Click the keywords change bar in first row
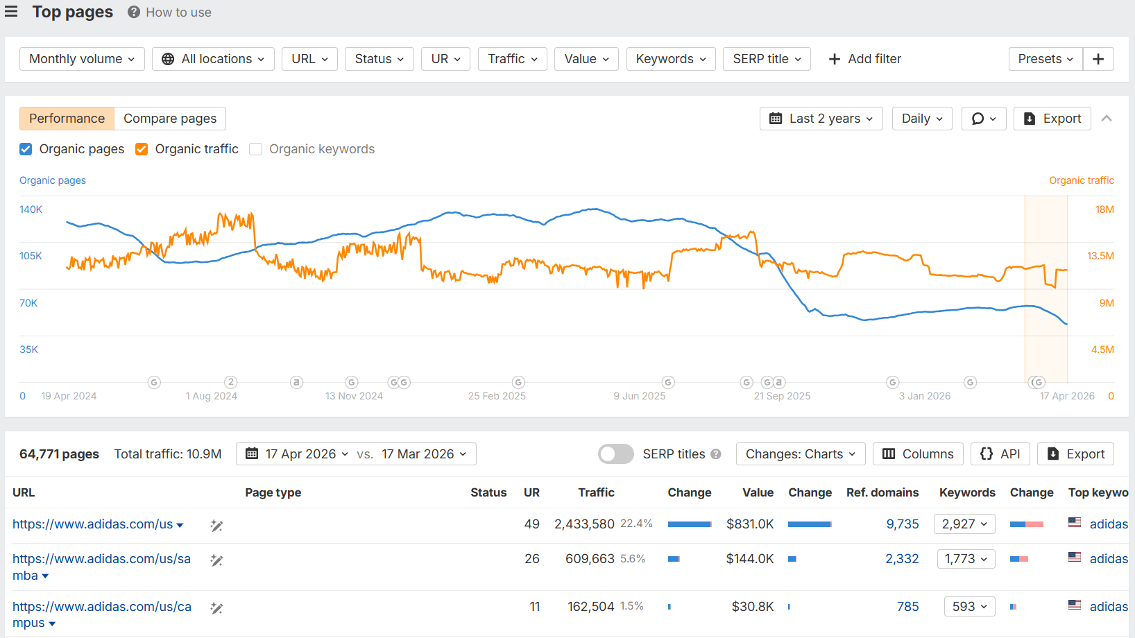 (1027, 524)
